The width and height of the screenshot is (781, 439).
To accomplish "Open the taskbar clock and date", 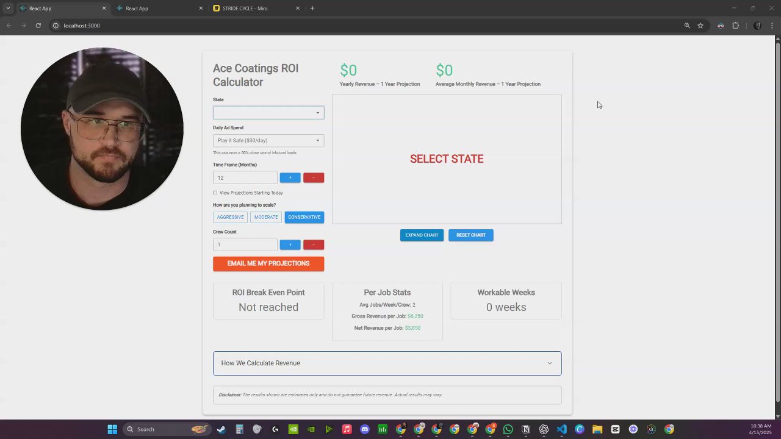I will coord(760,429).
